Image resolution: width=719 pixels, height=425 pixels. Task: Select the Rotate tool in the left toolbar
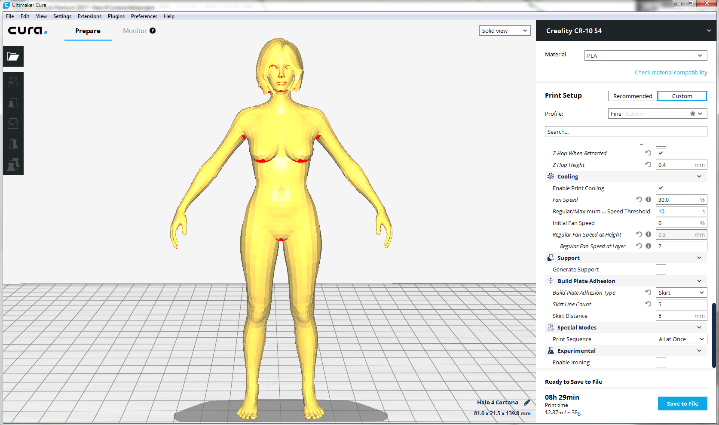coord(13,123)
